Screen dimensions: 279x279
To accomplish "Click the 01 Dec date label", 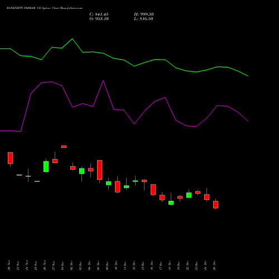I will tap(62, 265).
